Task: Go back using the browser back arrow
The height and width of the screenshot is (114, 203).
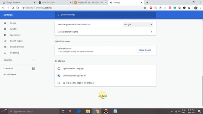Action: [x=3, y=8]
